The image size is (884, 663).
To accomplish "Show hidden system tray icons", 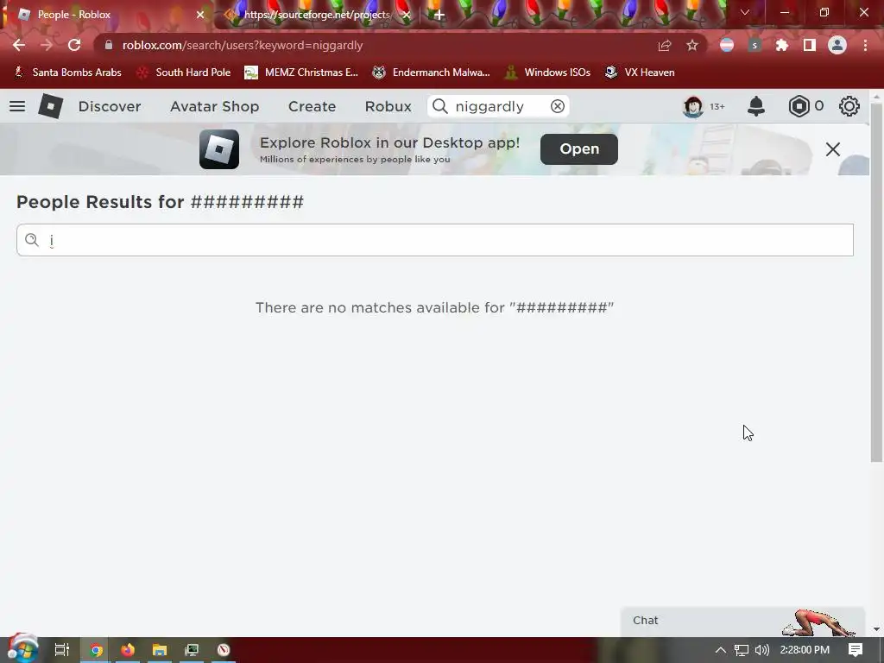I will click(721, 650).
